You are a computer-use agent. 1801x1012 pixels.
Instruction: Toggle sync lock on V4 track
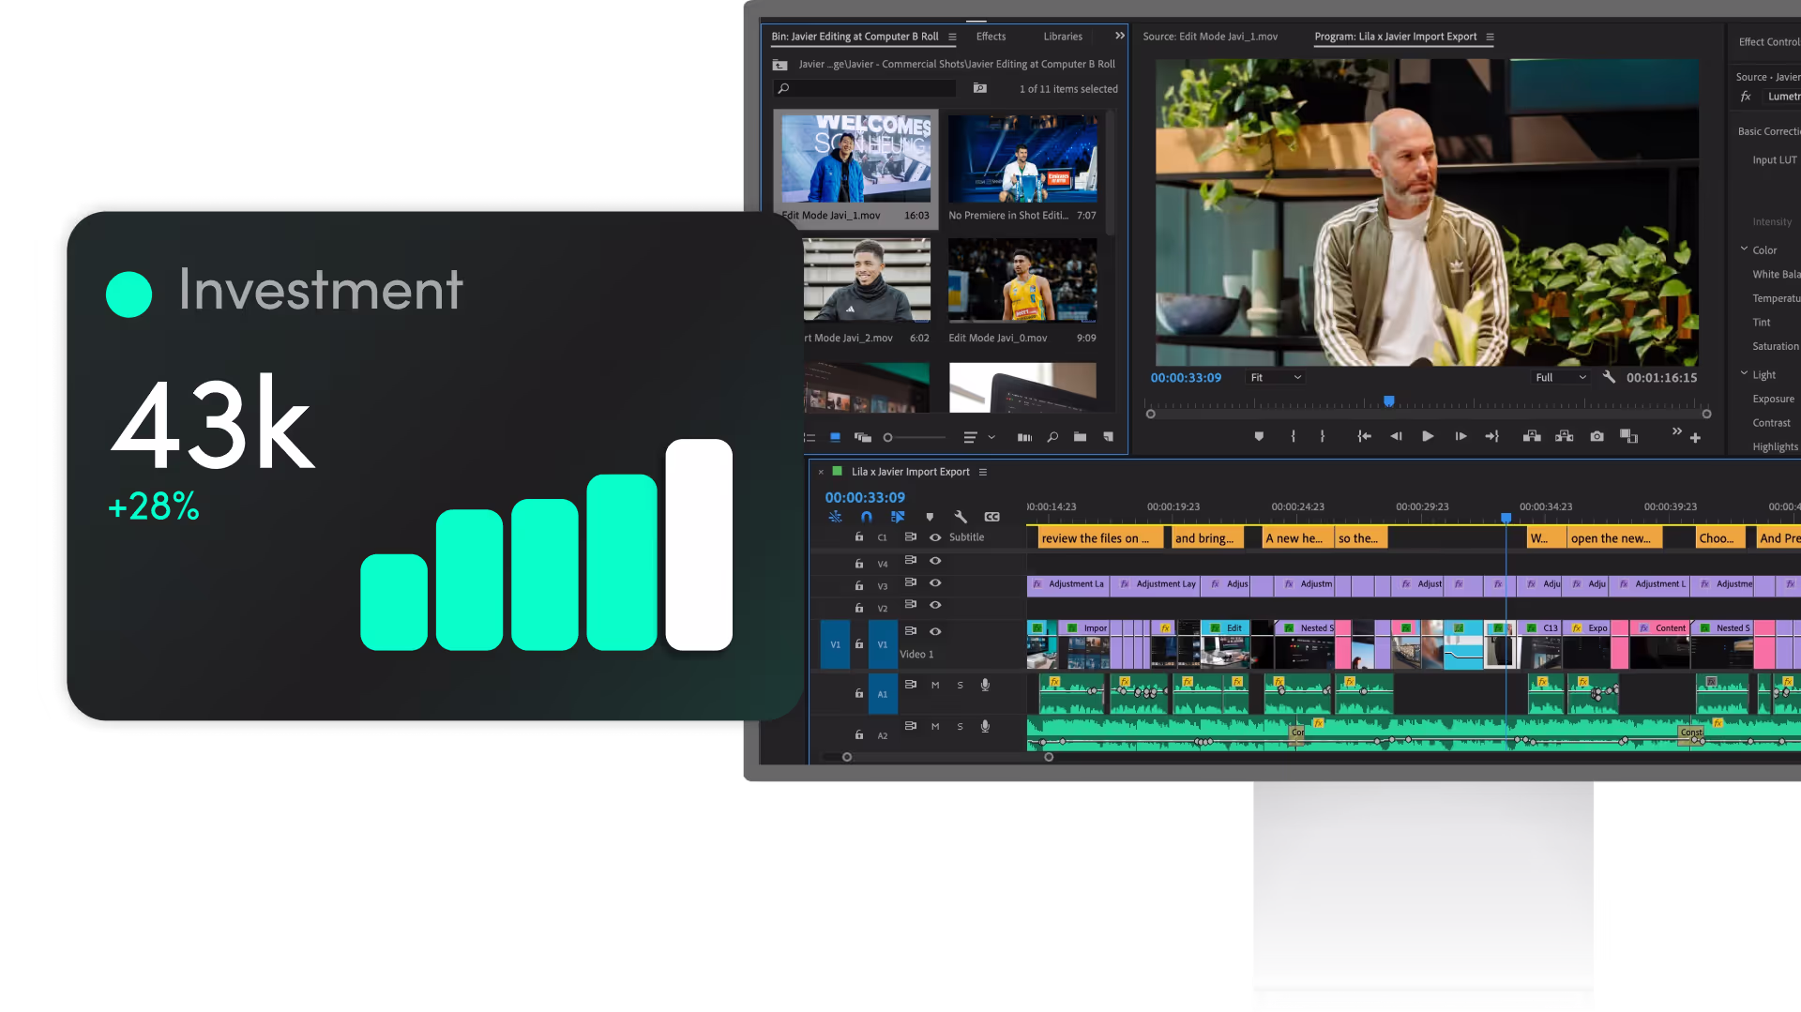(x=910, y=560)
